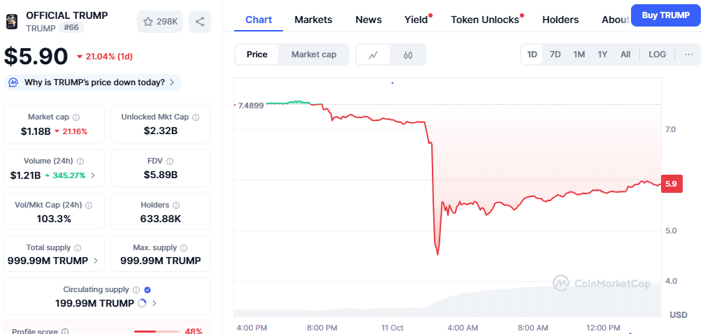The image size is (703, 334).
Task: Select the 7D time range
Action: coord(555,55)
